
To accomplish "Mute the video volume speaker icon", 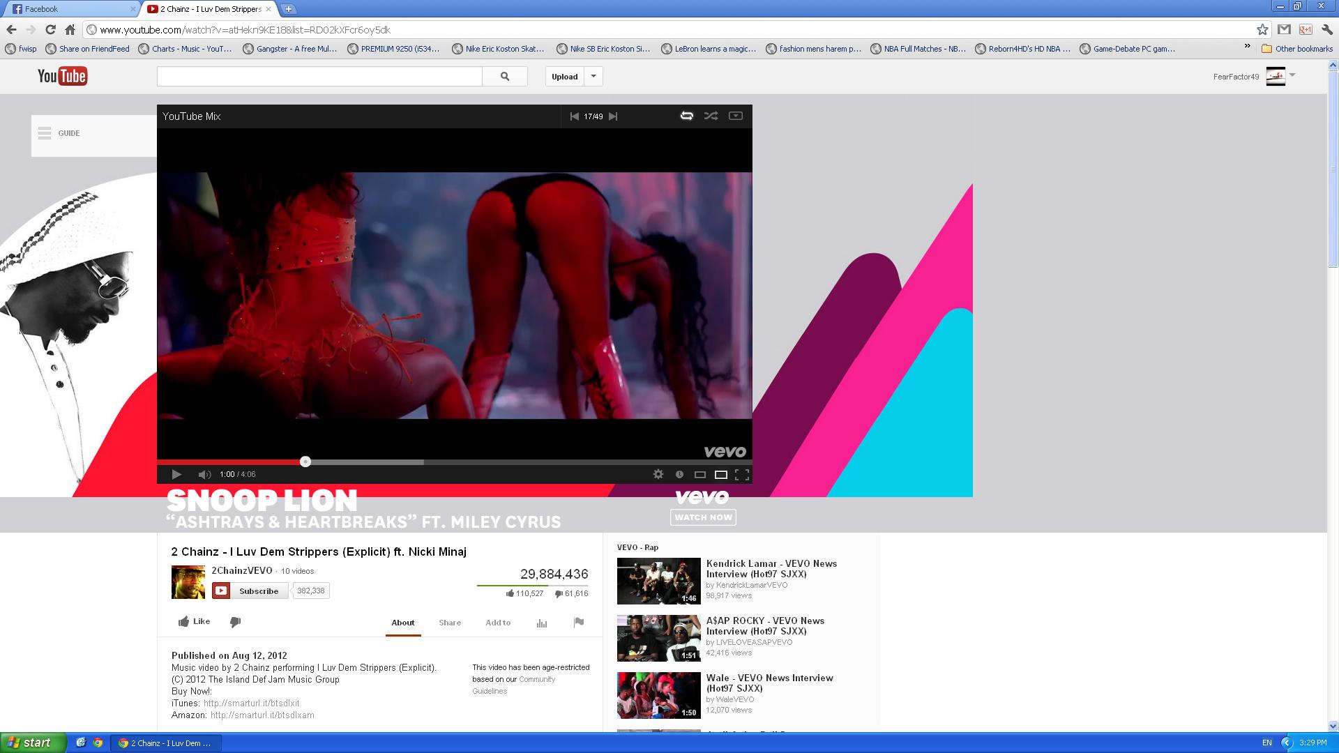I will pos(204,475).
